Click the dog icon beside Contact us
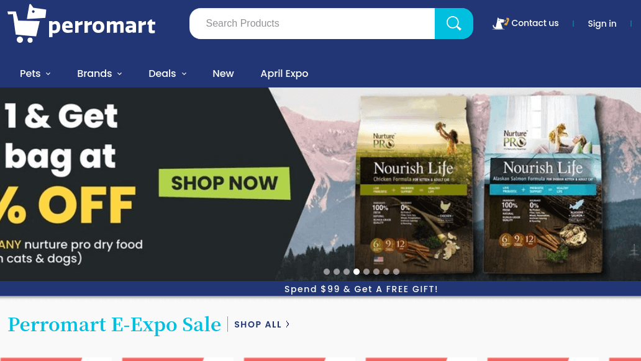Image resolution: width=641 pixels, height=361 pixels. [x=501, y=24]
